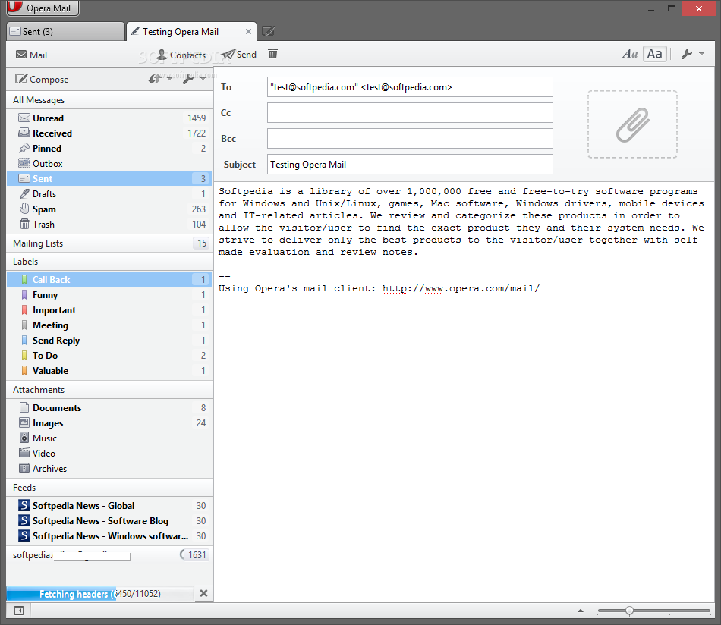Select the Call Back label
Image resolution: width=721 pixels, height=625 pixels.
(109, 279)
